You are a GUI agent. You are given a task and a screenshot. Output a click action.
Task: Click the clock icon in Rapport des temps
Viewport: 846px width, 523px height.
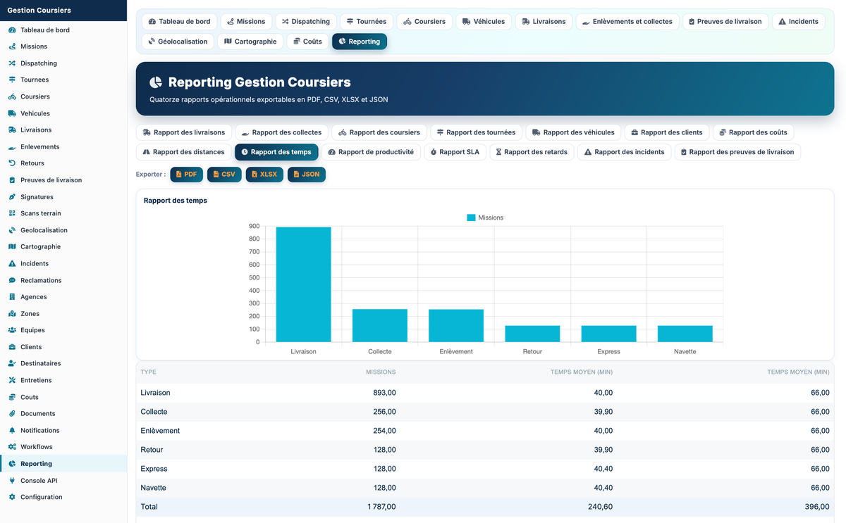245,152
